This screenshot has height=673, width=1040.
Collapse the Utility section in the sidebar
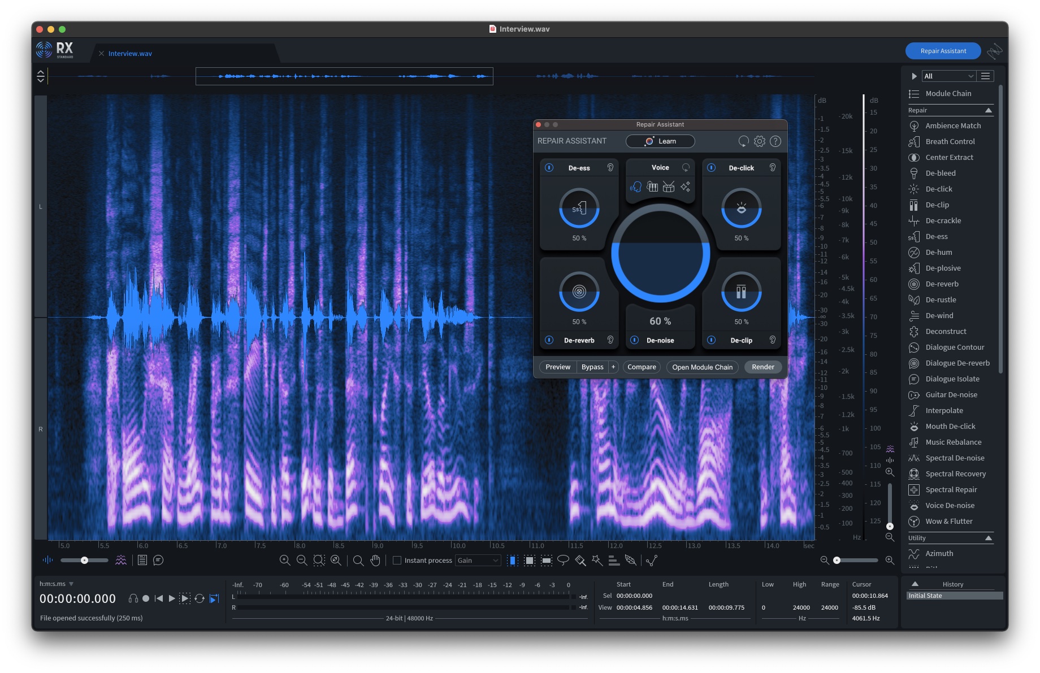pyautogui.click(x=989, y=537)
